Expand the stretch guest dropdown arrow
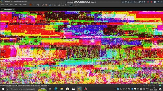 tap(79, 5)
